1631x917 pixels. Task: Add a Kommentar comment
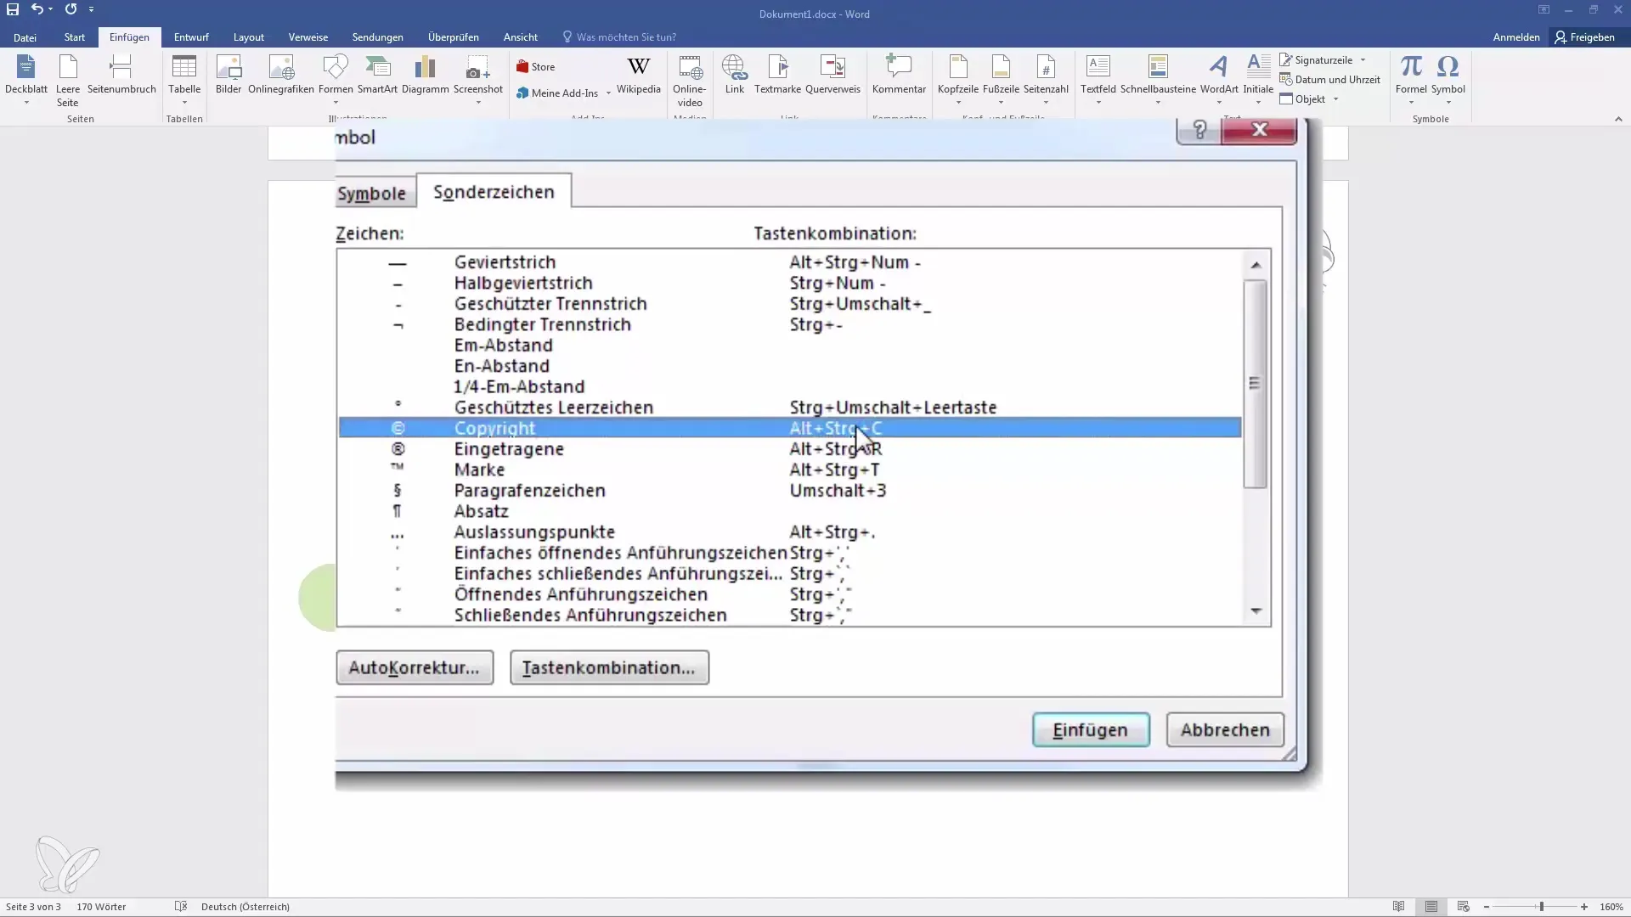tap(899, 75)
